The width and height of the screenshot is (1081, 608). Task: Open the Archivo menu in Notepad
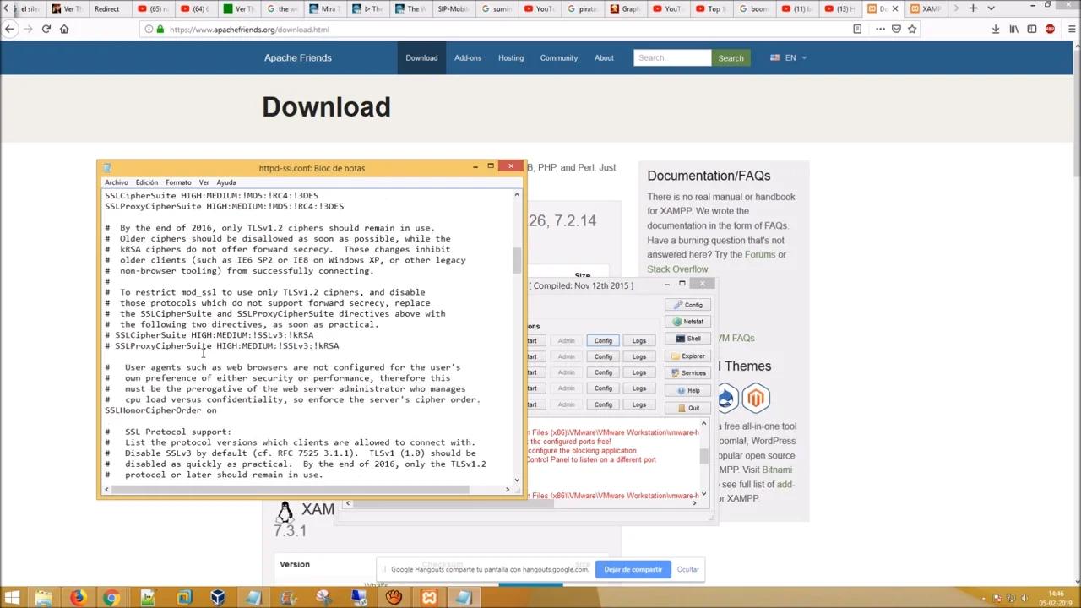click(116, 182)
